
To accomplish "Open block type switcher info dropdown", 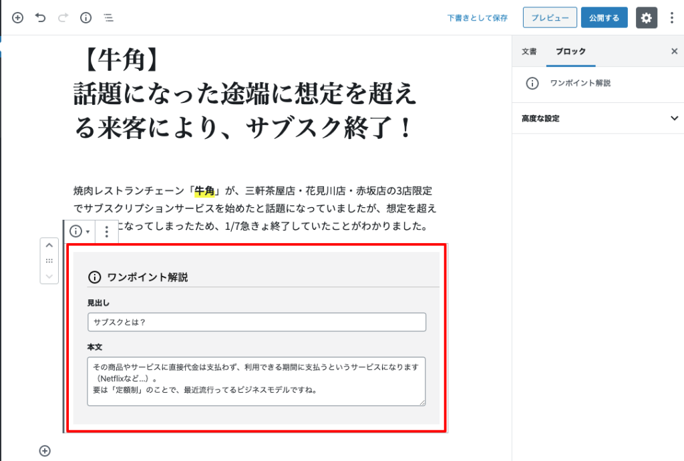I will pyautogui.click(x=79, y=231).
